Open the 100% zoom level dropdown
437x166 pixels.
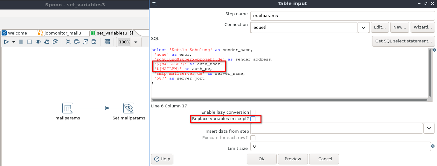point(136,42)
